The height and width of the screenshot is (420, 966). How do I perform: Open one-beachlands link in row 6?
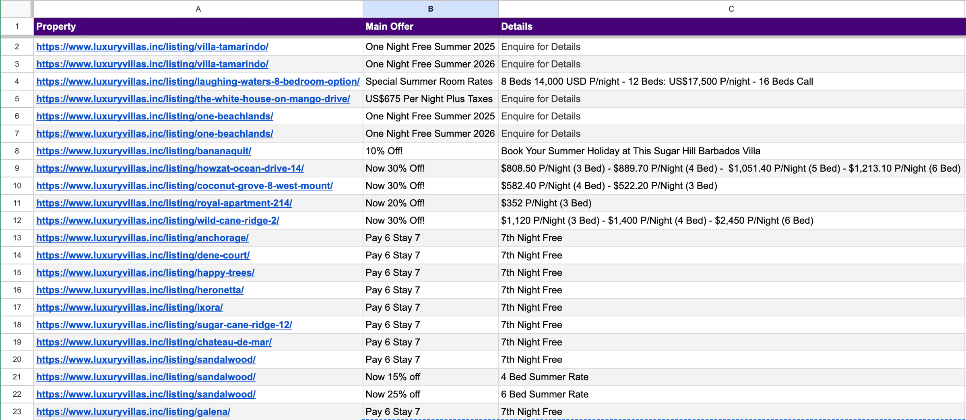(155, 116)
